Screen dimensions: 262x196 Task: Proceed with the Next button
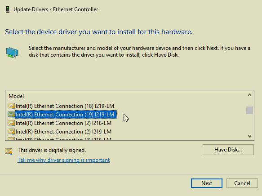click(207, 183)
